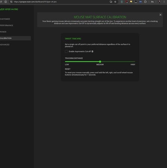Open the browser split view icon

(x=6, y=2)
